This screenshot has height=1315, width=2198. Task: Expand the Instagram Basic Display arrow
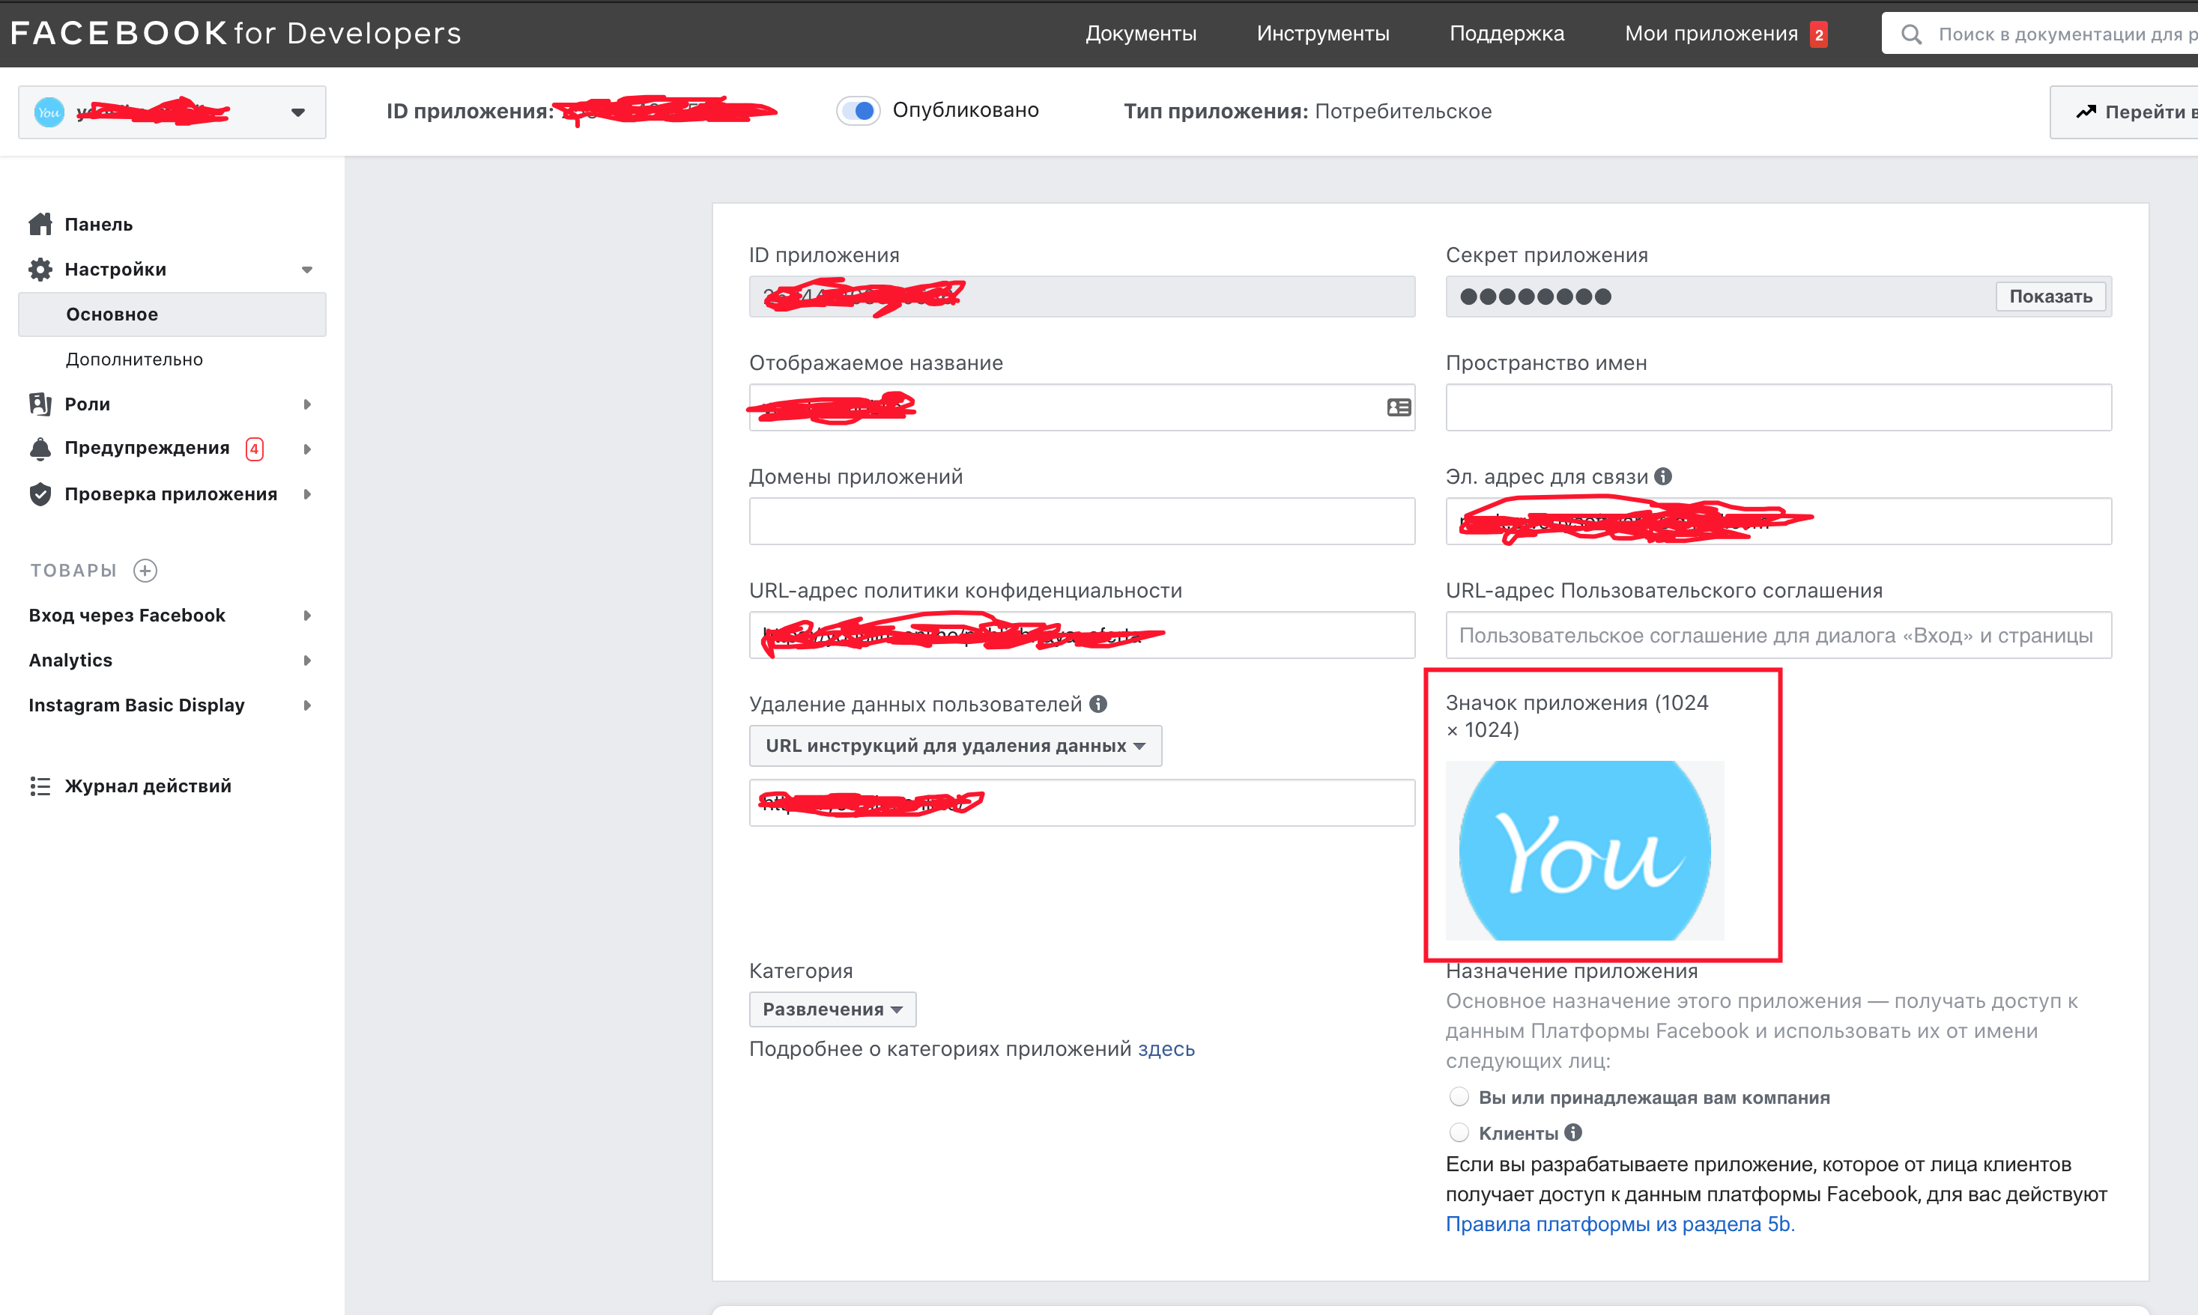tap(306, 705)
